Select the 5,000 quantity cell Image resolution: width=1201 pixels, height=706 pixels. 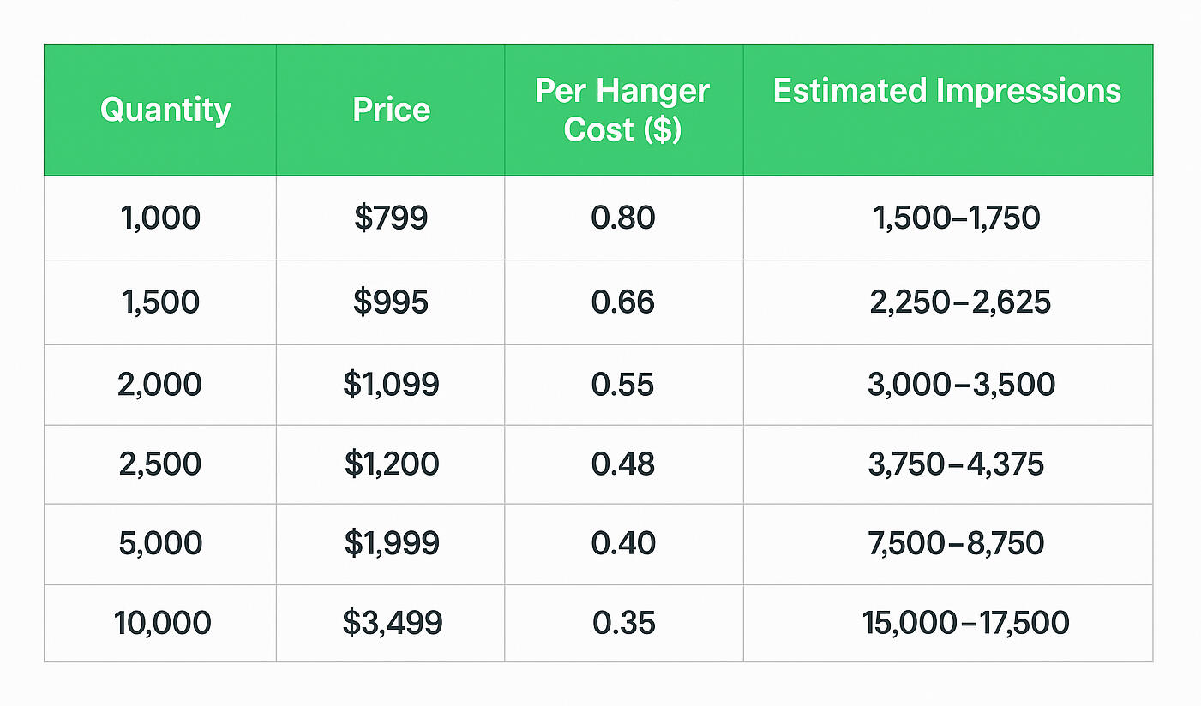pyautogui.click(x=160, y=543)
